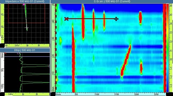Click the magenta arrow marker in Impedance plot
This screenshot has height=96, width=173.
coord(24,5)
